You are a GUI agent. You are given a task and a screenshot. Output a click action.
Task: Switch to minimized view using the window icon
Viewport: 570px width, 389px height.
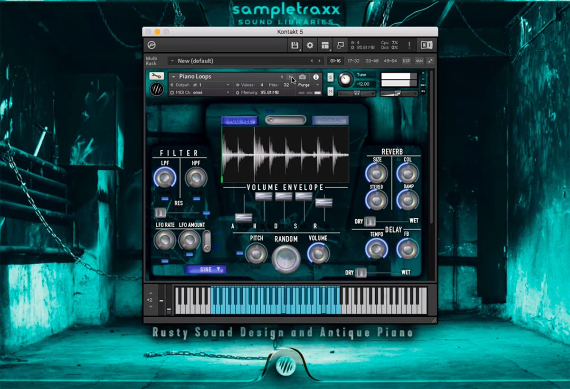340,46
